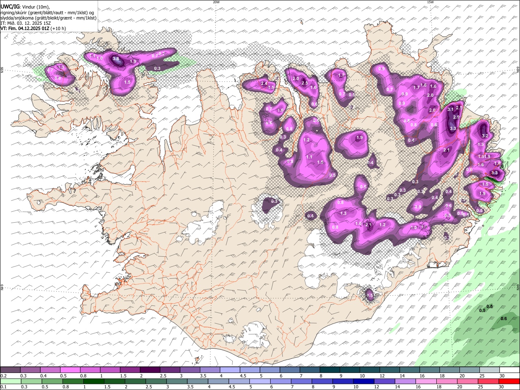
Task: Click the UWC/IG Vindur (10m) title line
Action: (x=25, y=7)
